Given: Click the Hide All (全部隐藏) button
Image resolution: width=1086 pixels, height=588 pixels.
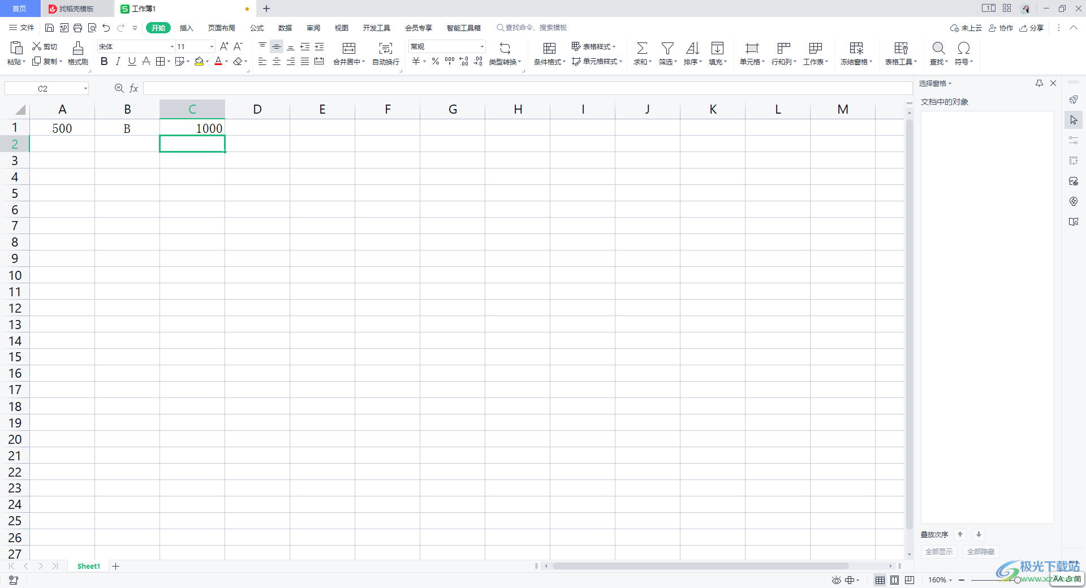Looking at the screenshot, I should (980, 552).
